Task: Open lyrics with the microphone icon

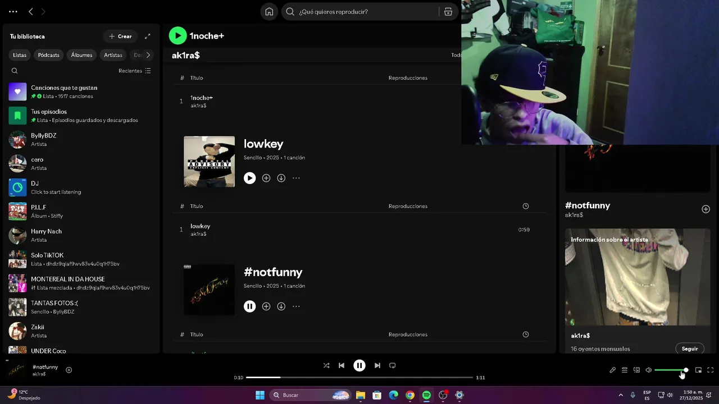Action: click(613, 370)
